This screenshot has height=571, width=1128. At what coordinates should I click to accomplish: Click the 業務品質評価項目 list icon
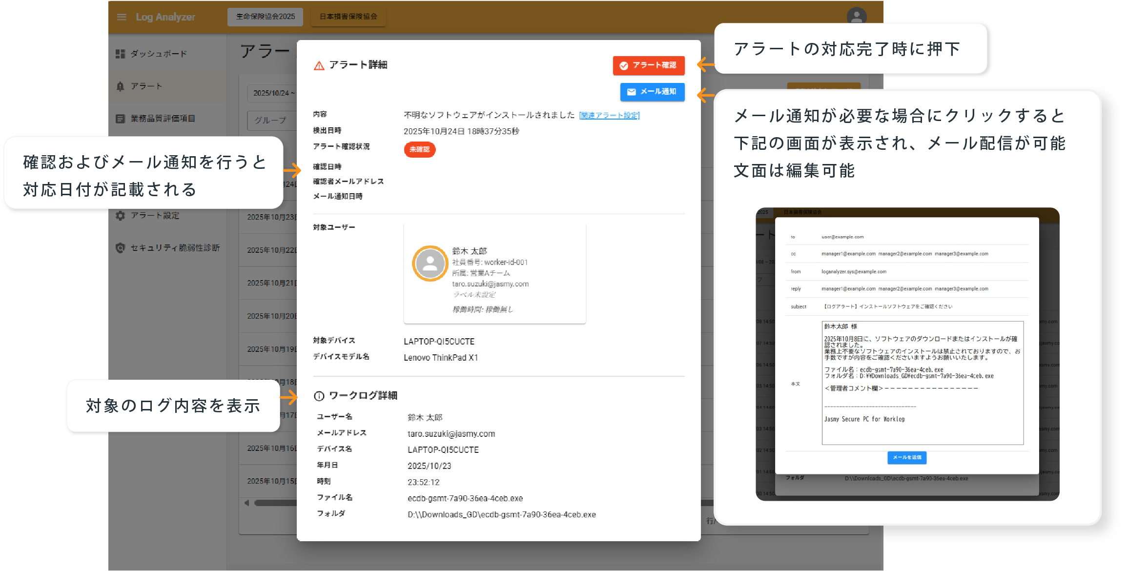[120, 119]
